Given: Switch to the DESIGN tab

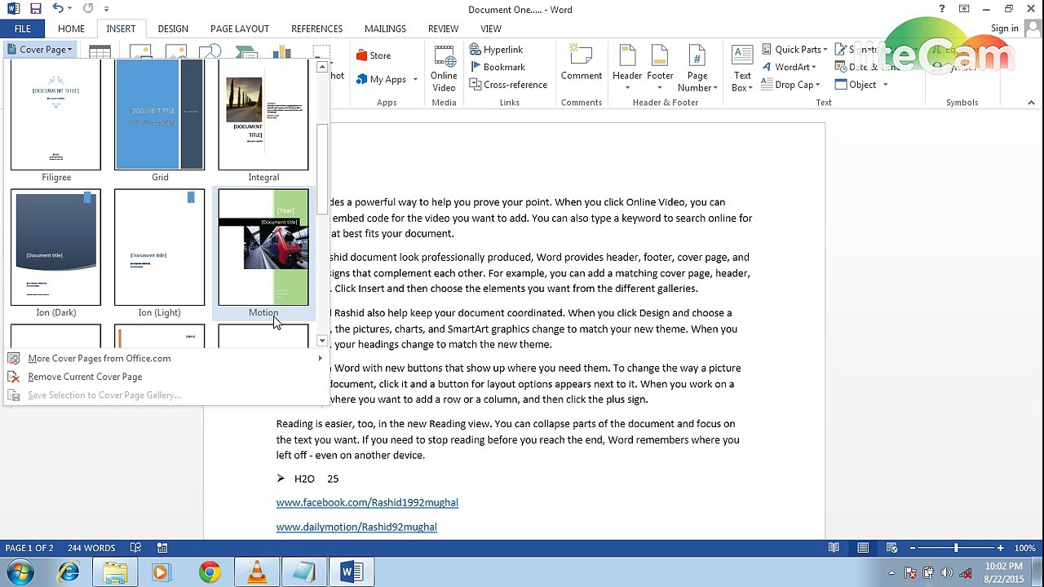Looking at the screenshot, I should [x=173, y=29].
